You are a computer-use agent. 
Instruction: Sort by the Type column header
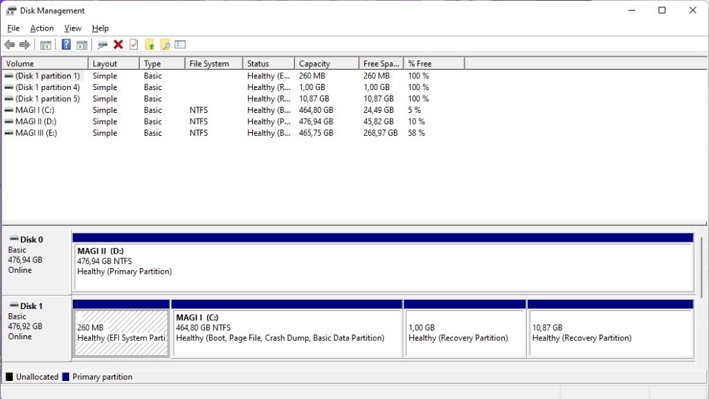coord(162,63)
